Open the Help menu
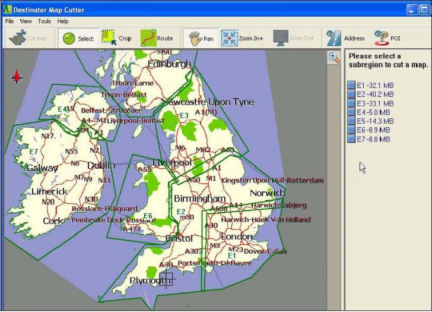 (63, 21)
